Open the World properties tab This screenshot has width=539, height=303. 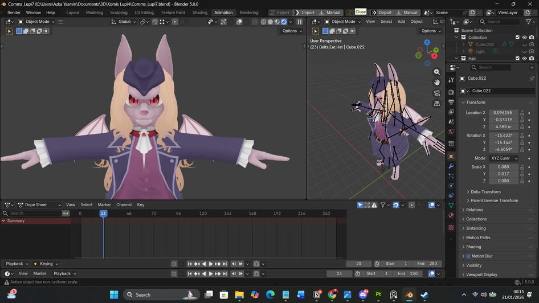(451, 132)
